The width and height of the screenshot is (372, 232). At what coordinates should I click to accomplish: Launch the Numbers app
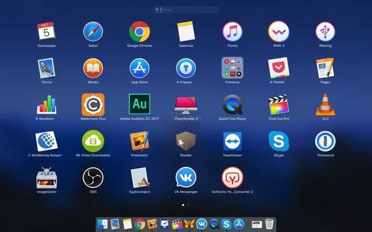46,105
